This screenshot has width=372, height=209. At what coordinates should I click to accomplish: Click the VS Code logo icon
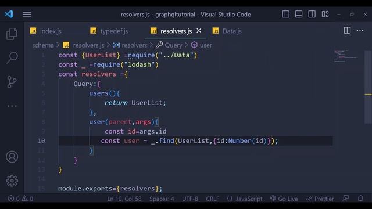click(x=9, y=14)
